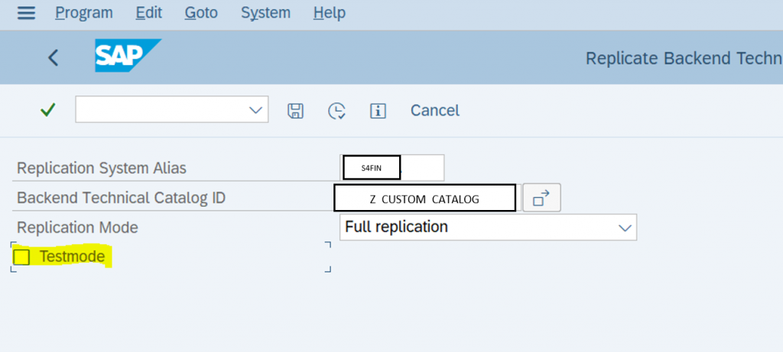Enable the Testmode checkbox

[x=21, y=257]
